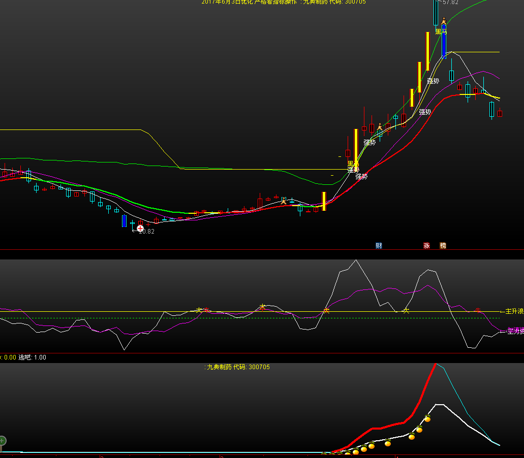Viewport: 524px width, 458px height.
Task: Click the runner icon on the flat base
Action: tap(284, 200)
